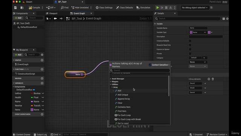Viewport: 241px width, 136px height.
Task: Click Find in the toolbar
Action: click(64, 8)
